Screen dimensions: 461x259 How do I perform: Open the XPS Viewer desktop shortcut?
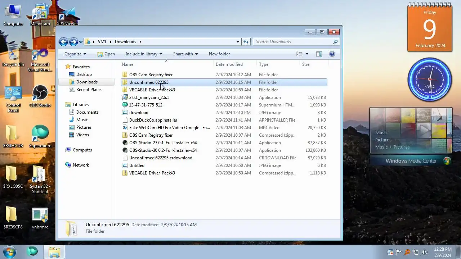click(67, 15)
